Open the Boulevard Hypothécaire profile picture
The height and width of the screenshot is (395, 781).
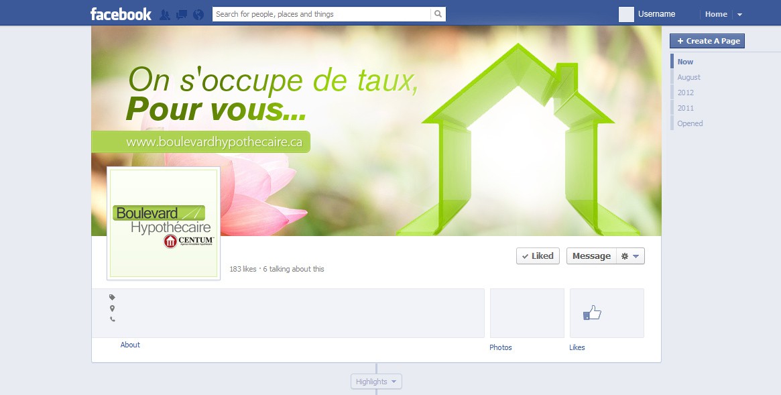click(164, 223)
